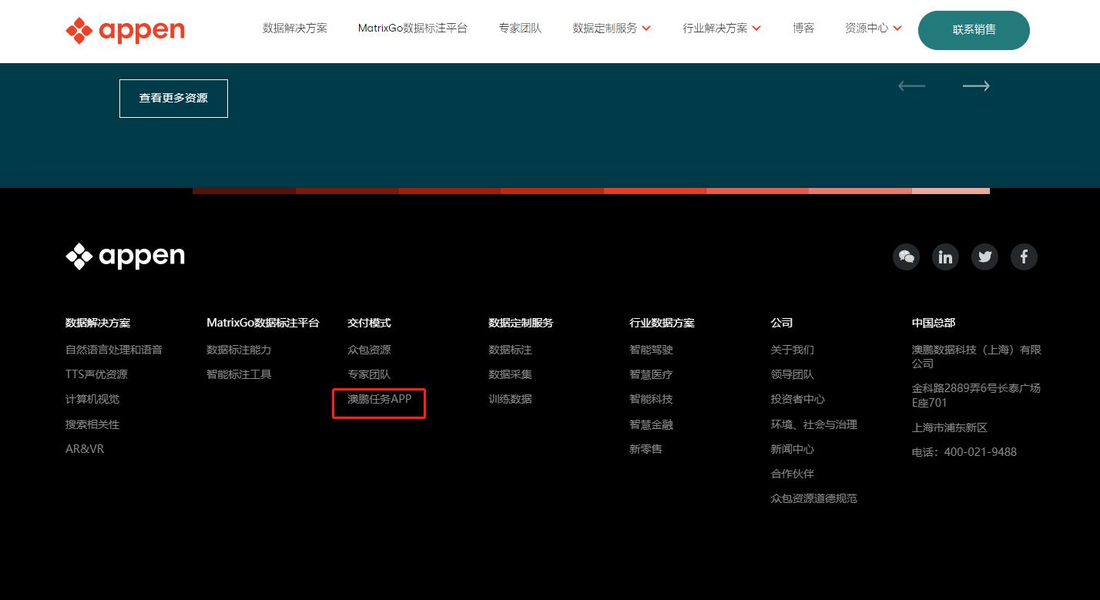Open 众包资源道德规范 under 公司
Viewport: 1100px width, 600px height.
tap(813, 498)
